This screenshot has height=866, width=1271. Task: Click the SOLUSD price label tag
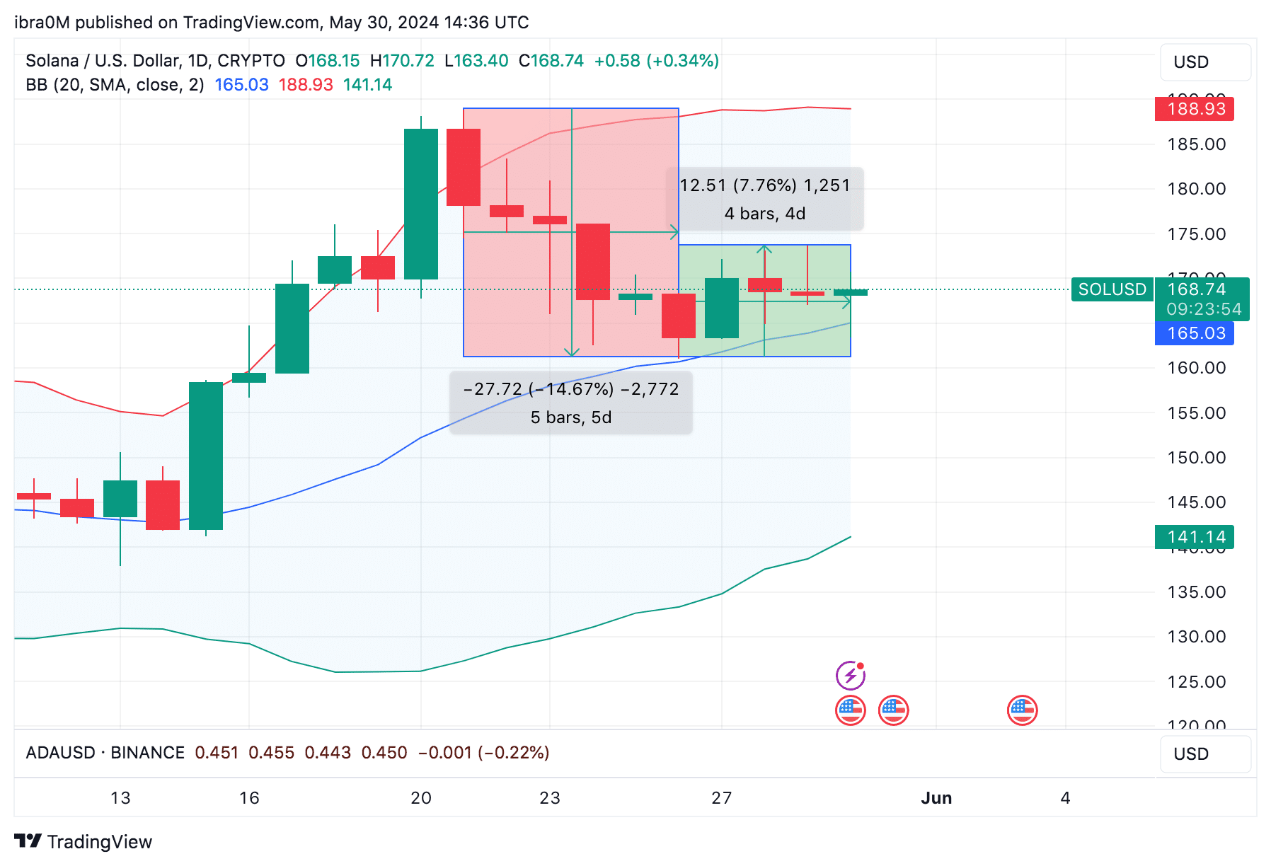click(x=1112, y=289)
